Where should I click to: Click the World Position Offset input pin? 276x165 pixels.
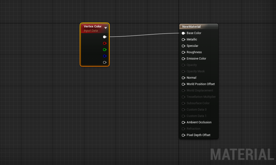[x=183, y=84]
